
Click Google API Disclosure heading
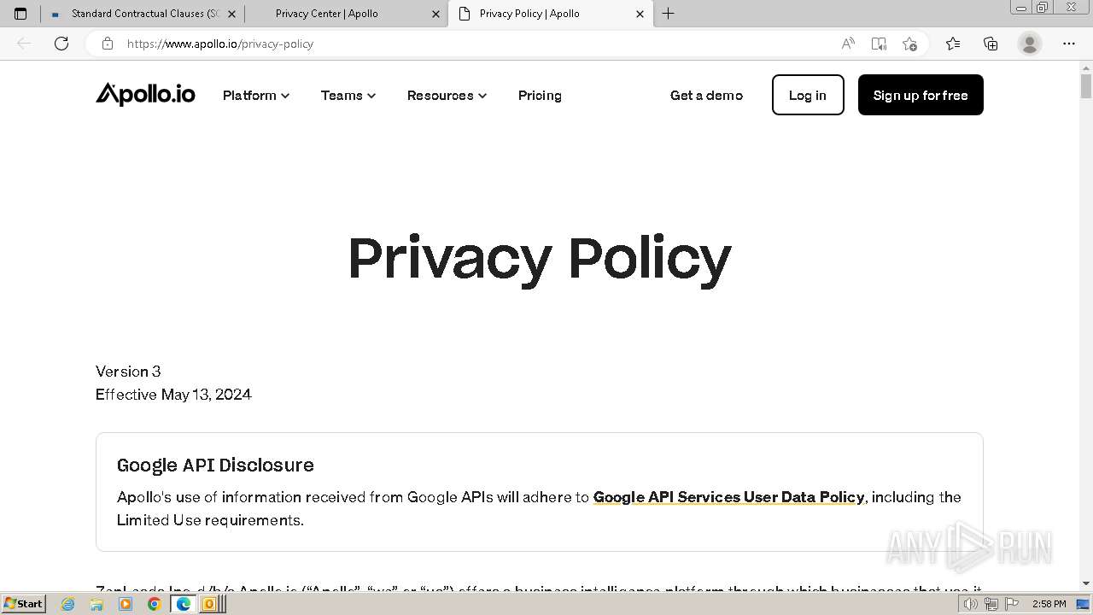215,465
